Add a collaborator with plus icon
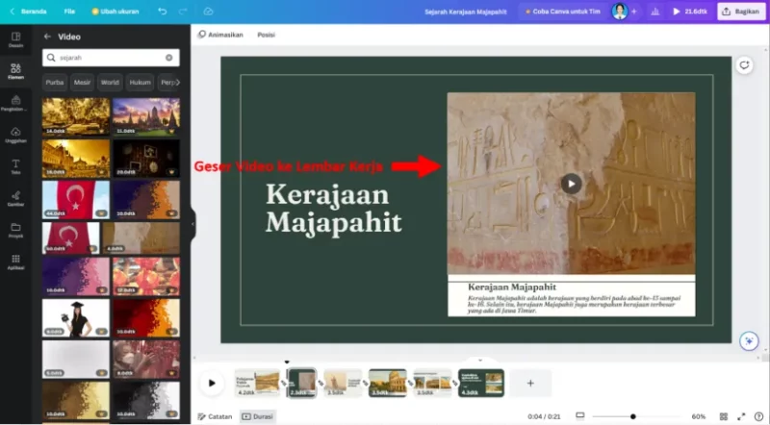 coord(634,12)
